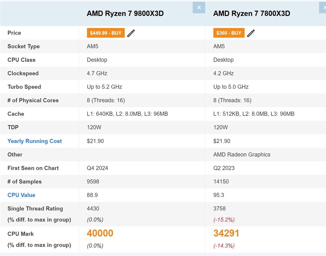Select the orange $360 BUY price tag

click(x=229, y=33)
